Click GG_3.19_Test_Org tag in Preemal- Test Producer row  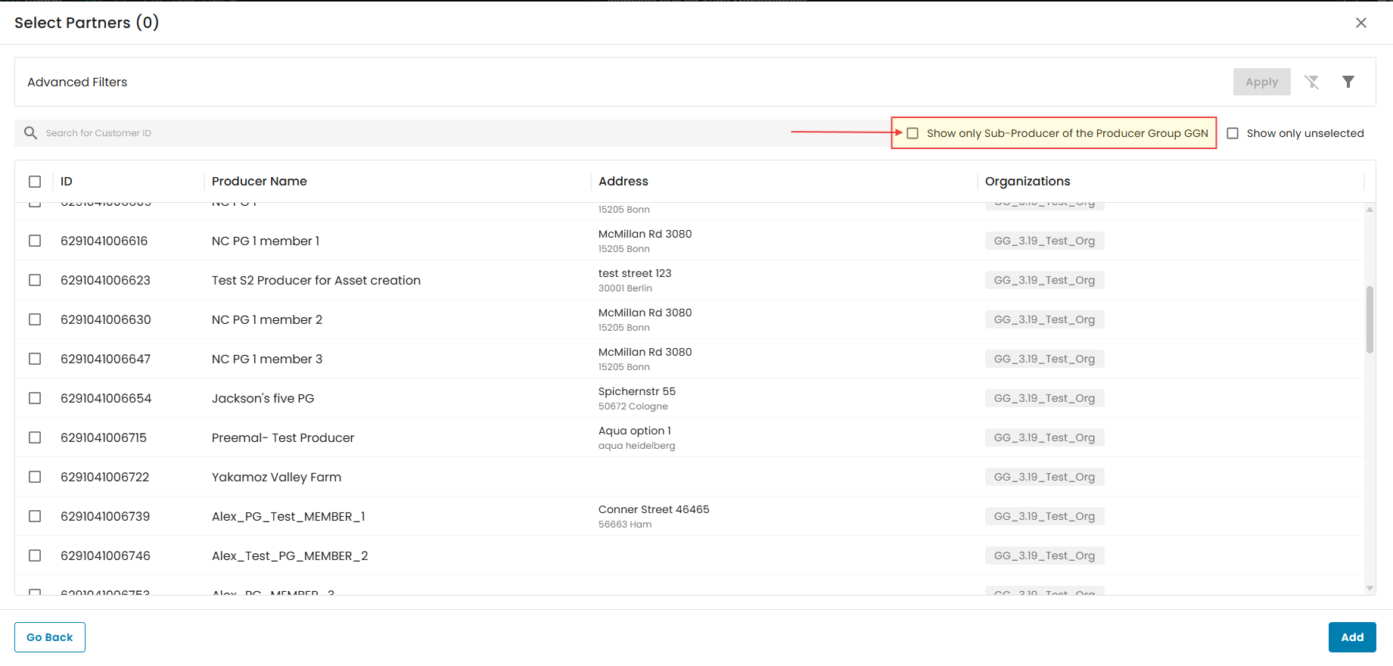(x=1044, y=437)
